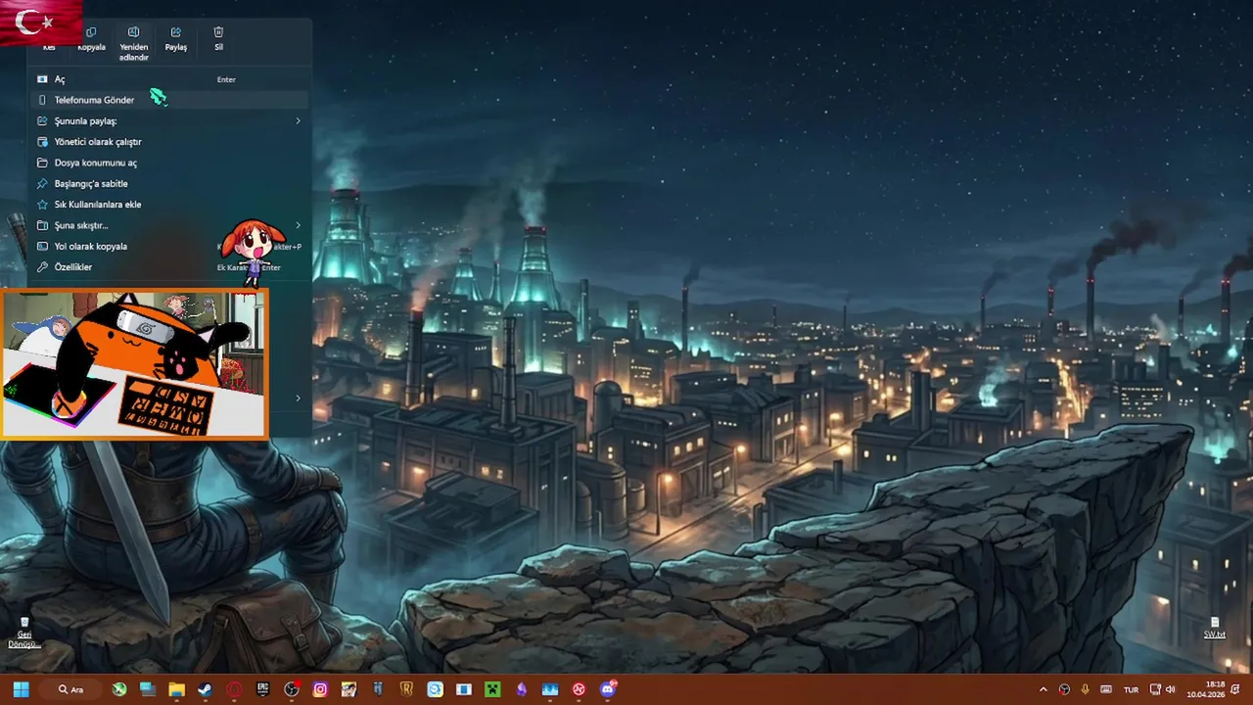Open the touch keyboard tray icon
This screenshot has width=1253, height=705.
(x=1106, y=689)
